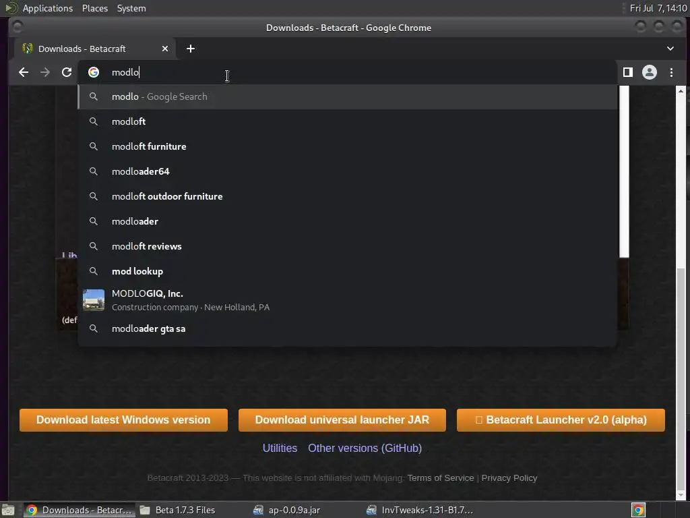This screenshot has width=690, height=518.
Task: Pick 'modloader gta sa' suggestion
Action: [348, 328]
